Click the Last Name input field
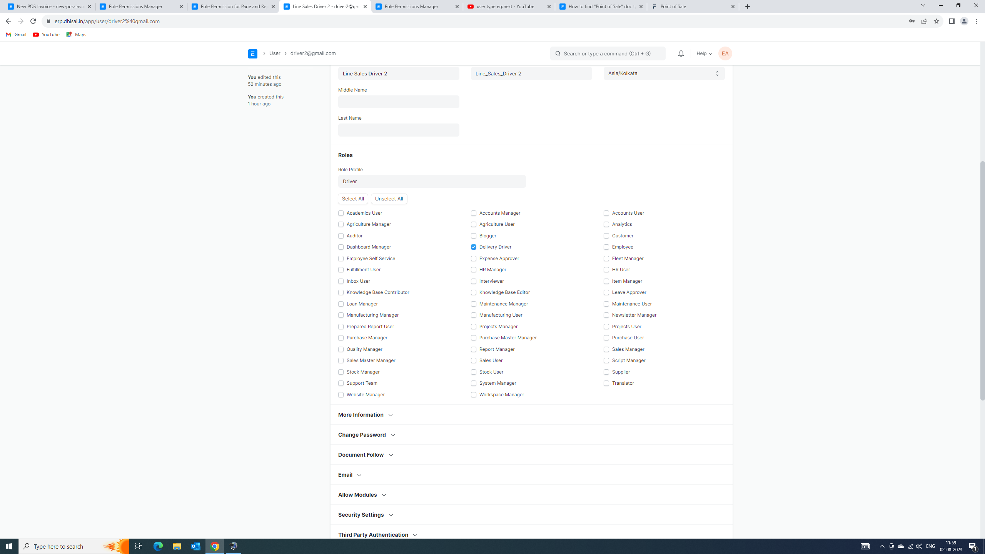This screenshot has height=554, width=985. click(399, 129)
